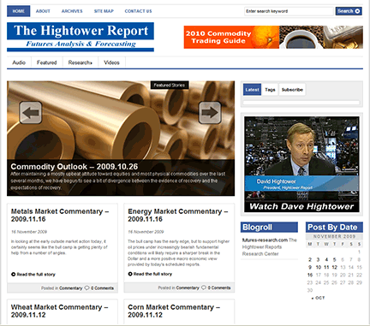
Task: Play the Watch Dave Hightower video thumbnail
Action: [x=301, y=164]
